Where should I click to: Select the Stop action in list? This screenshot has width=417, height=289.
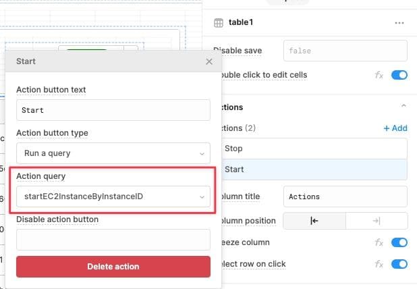pos(314,149)
